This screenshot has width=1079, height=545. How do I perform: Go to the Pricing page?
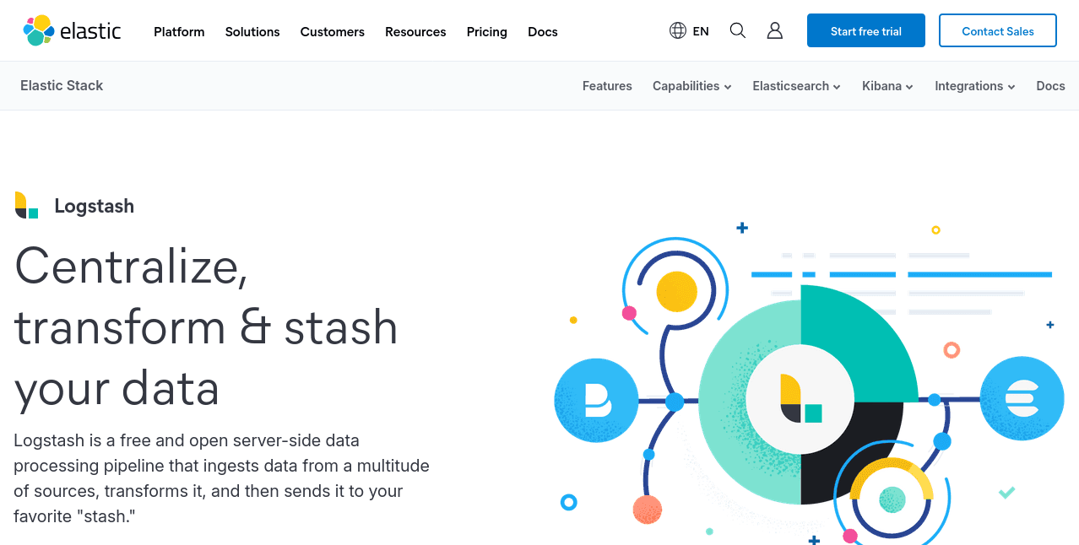(x=487, y=32)
